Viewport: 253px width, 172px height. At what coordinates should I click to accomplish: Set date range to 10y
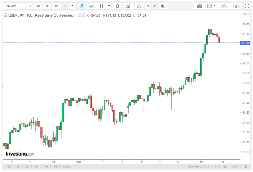[x=8, y=167]
